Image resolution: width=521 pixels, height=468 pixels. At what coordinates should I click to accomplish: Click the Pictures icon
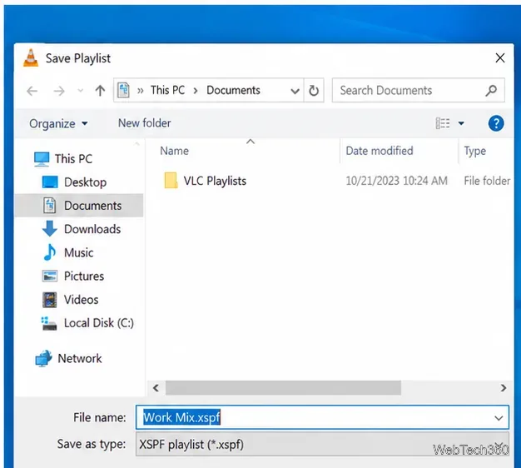50,276
